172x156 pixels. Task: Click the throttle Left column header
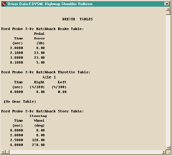pyautogui.click(x=62, y=82)
